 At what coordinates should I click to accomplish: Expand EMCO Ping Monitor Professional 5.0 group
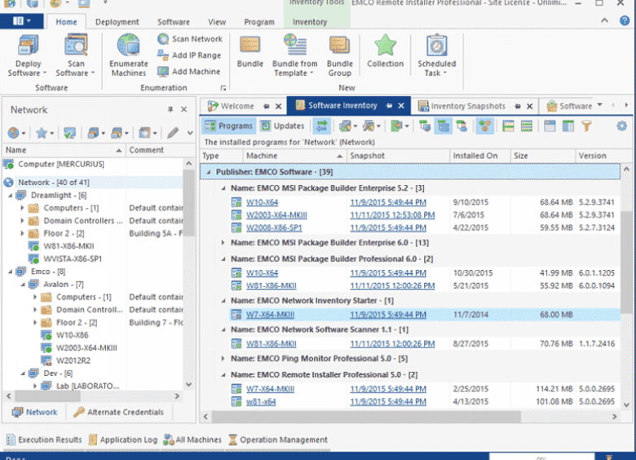coord(223,359)
